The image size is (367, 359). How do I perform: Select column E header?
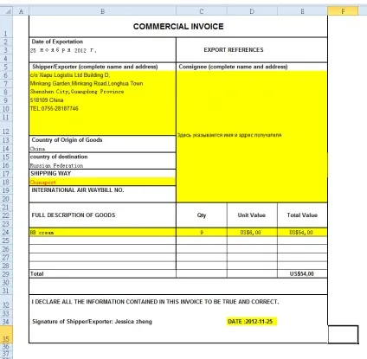click(302, 11)
